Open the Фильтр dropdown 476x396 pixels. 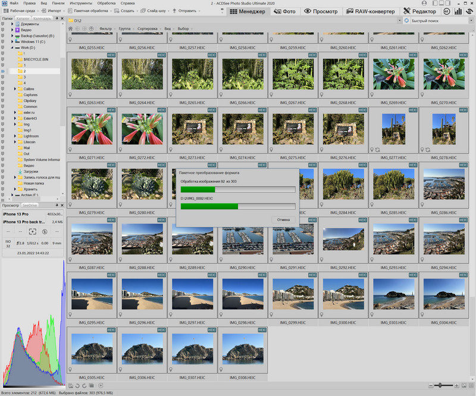point(107,29)
